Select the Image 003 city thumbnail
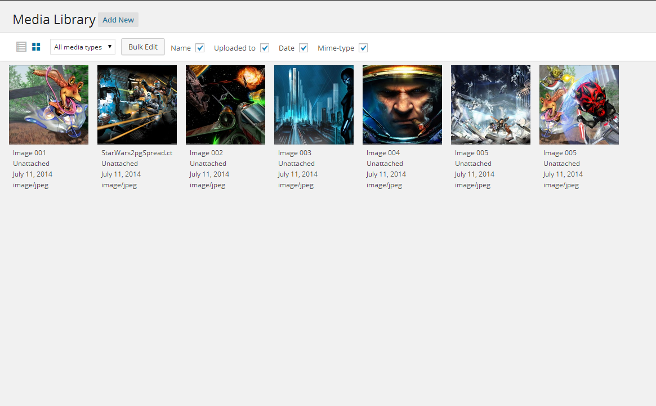 (x=314, y=105)
